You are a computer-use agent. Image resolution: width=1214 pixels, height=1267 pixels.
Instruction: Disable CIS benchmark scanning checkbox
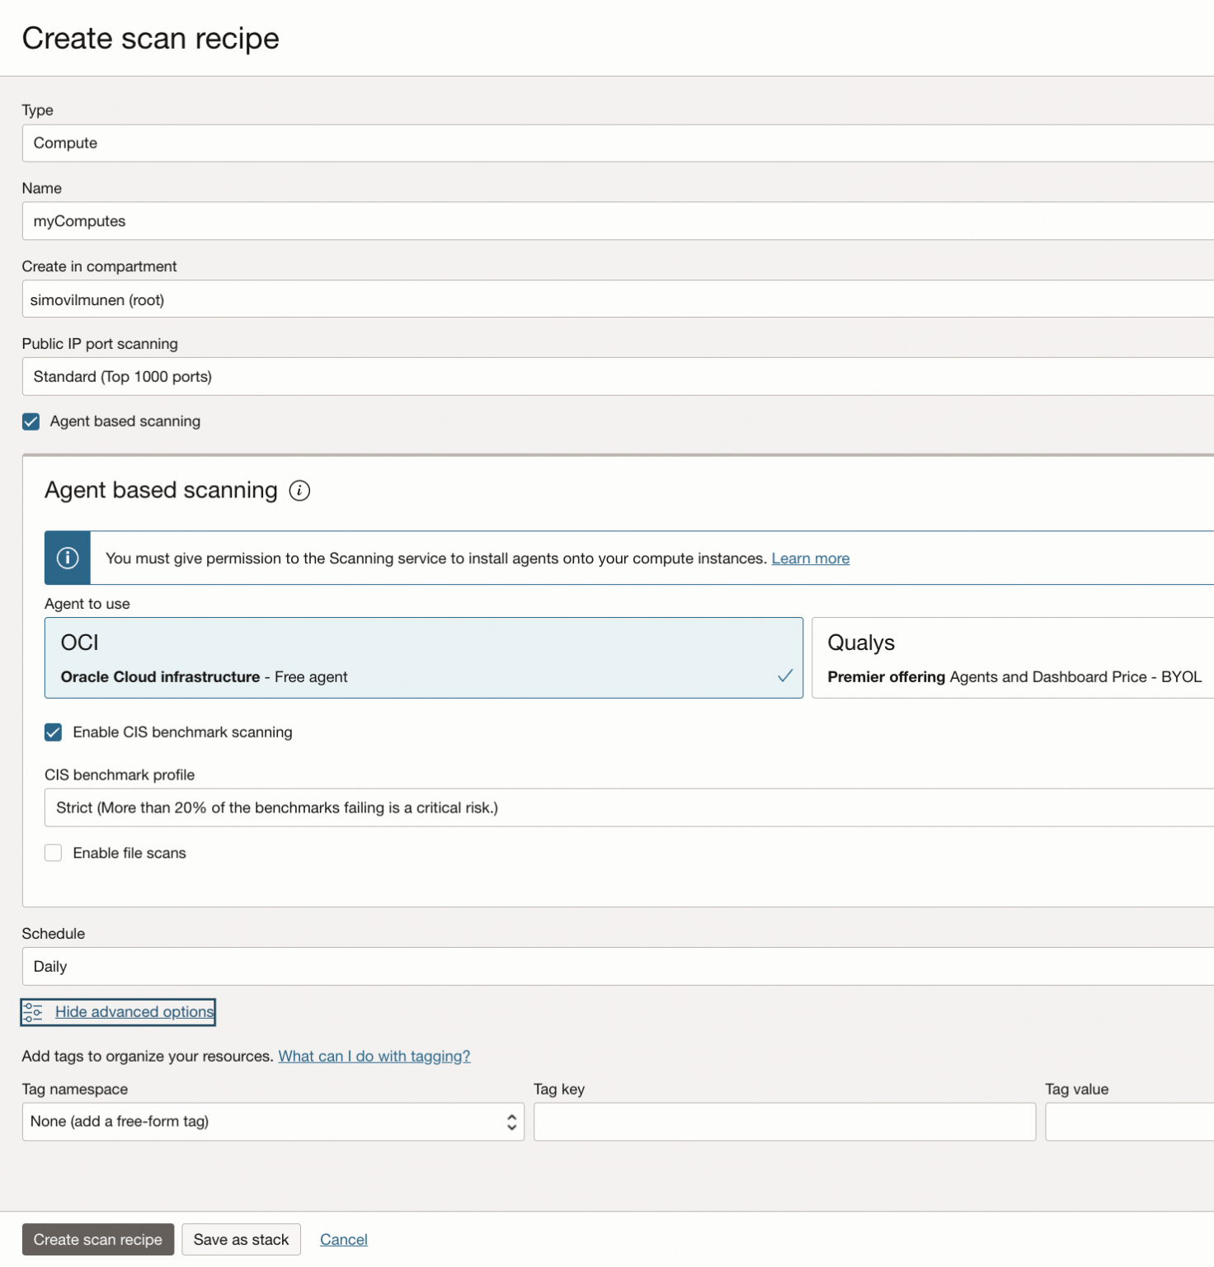(54, 732)
